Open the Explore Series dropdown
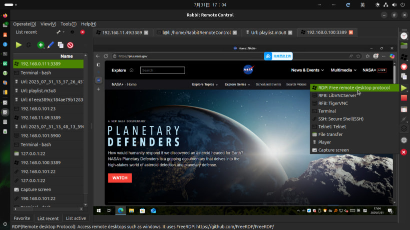Viewport: 410px width, 230px height. pyautogui.click(x=237, y=84)
